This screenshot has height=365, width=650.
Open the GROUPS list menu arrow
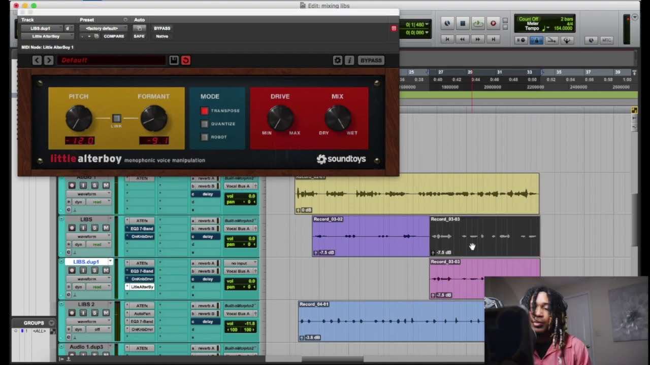pyautogui.click(x=51, y=323)
